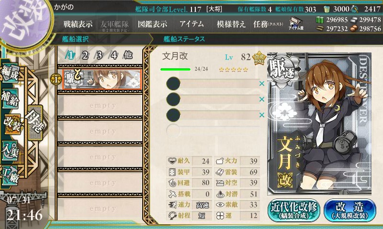
Task: Open the 任務(クエスト) quest menu
Action: click(x=268, y=24)
